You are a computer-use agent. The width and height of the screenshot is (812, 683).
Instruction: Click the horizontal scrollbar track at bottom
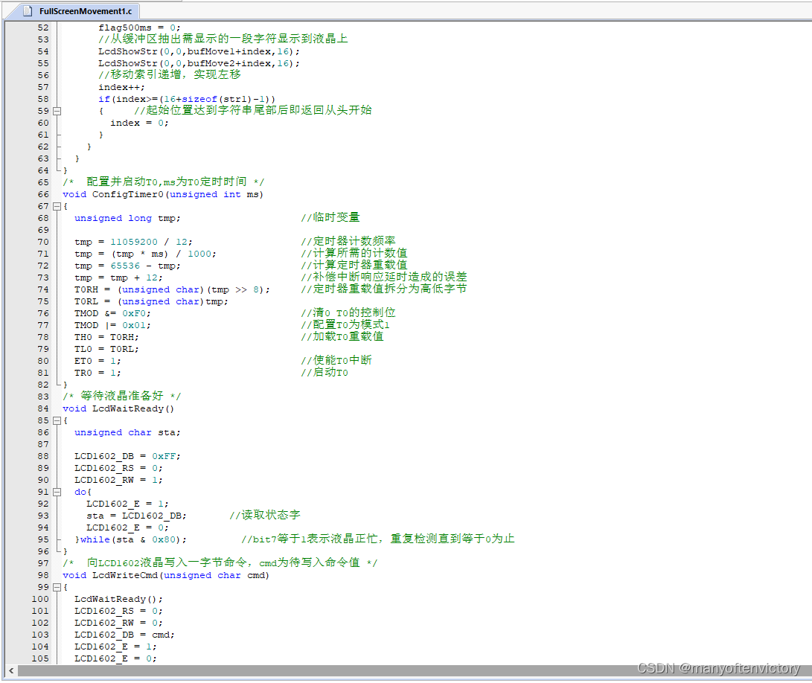[415, 670]
